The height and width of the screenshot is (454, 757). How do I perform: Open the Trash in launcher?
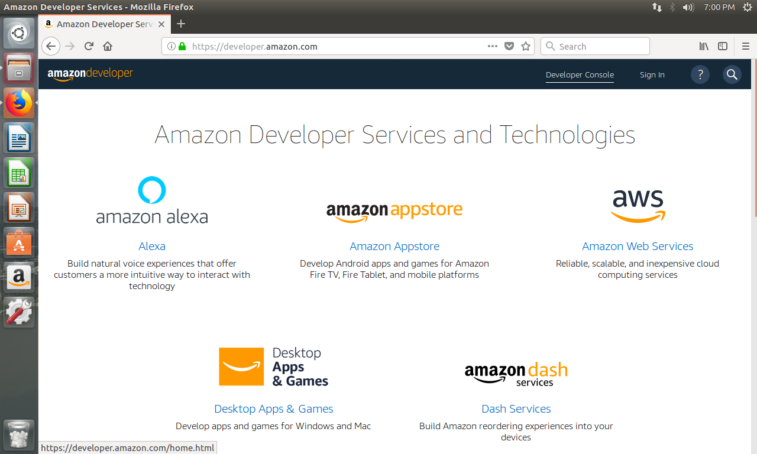tap(19, 434)
